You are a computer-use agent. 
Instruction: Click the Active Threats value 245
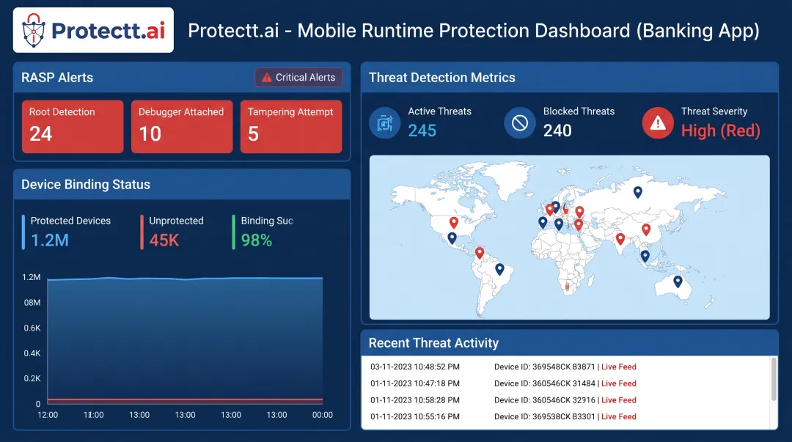pos(422,130)
